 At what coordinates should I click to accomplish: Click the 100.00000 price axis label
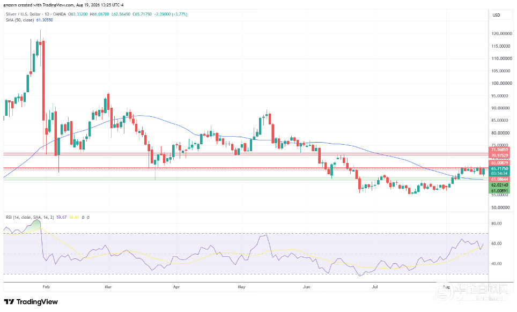tap(501, 83)
